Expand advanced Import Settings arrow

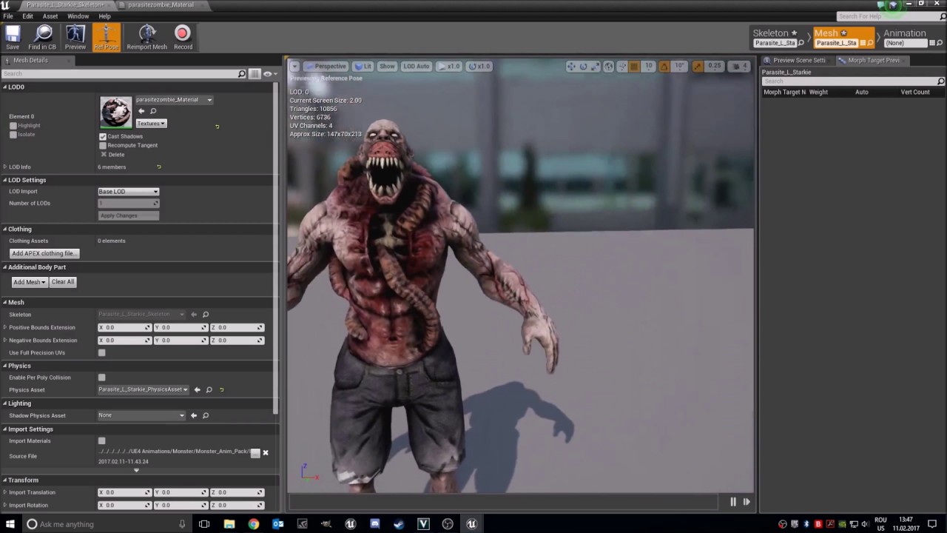[x=136, y=470]
